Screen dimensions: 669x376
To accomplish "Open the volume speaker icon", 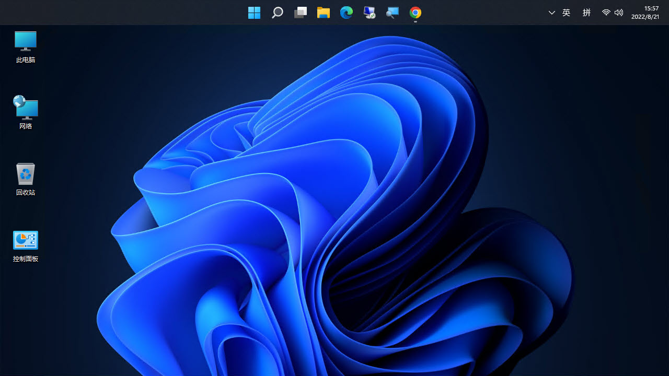I will [619, 13].
